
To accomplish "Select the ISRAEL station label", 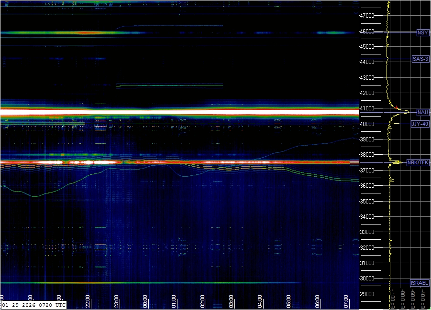I will pyautogui.click(x=420, y=283).
